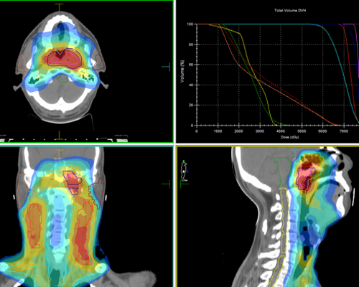This screenshot has height=287, width=359.
Task: Click the yellow slice marker atop coronal view
Action: click(x=59, y=154)
